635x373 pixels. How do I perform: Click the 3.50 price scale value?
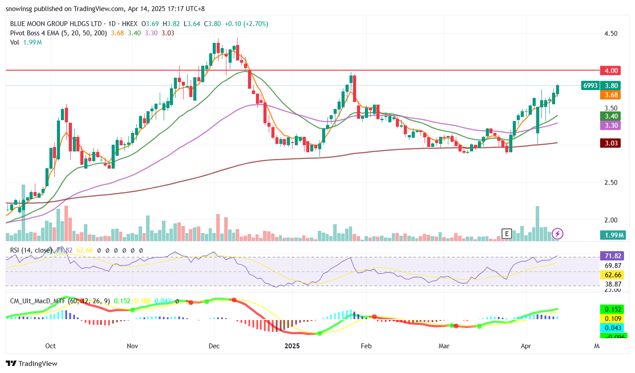611,108
